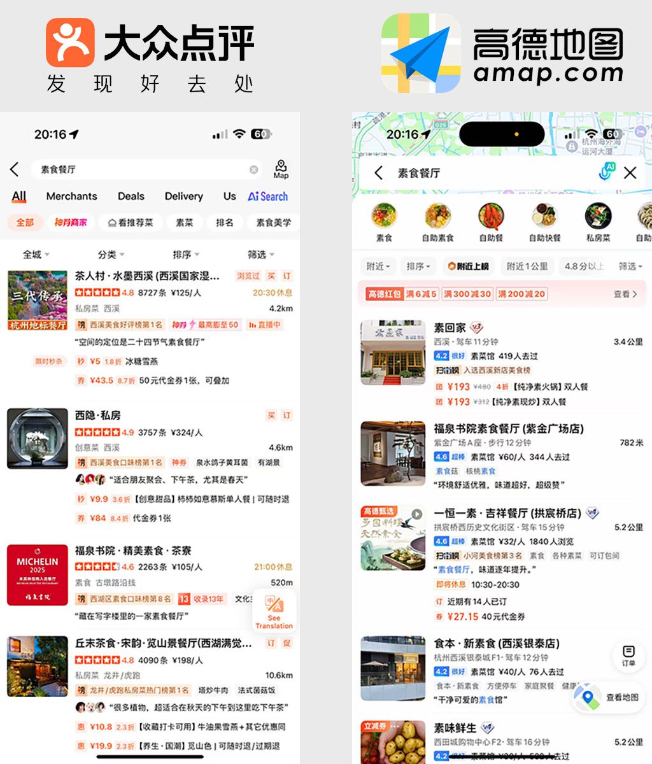Toggle the 素菜 filter chip
This screenshot has height=764, width=652.
pos(185,222)
